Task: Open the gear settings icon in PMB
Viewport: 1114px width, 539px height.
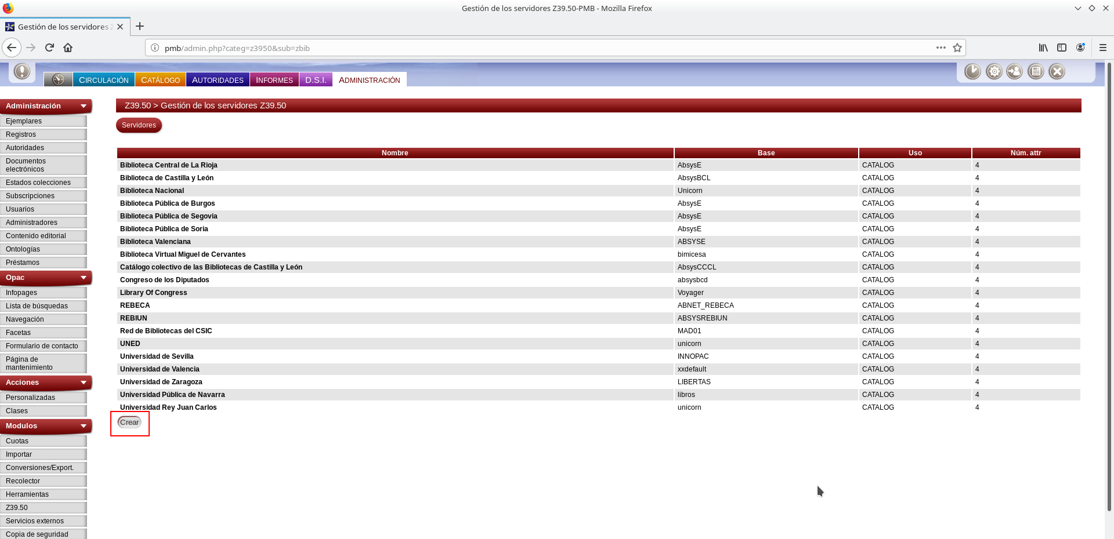Action: click(x=994, y=71)
